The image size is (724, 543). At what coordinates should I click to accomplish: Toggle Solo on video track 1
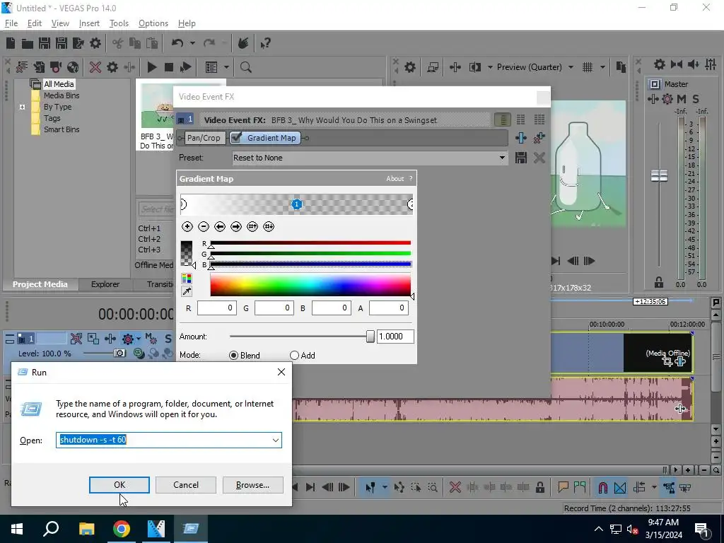point(168,339)
